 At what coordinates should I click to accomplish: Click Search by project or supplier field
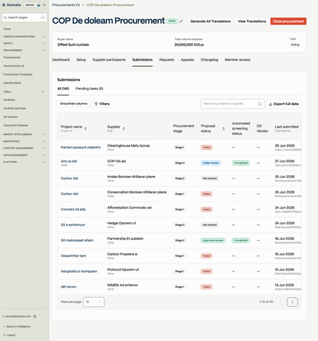pyautogui.click(x=232, y=104)
